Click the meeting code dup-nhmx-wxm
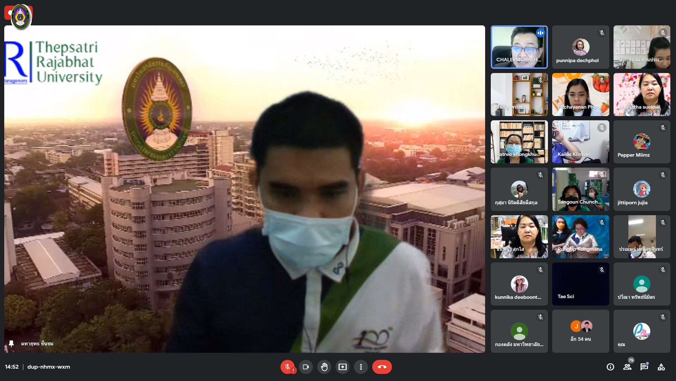The width and height of the screenshot is (676, 381). 49,367
